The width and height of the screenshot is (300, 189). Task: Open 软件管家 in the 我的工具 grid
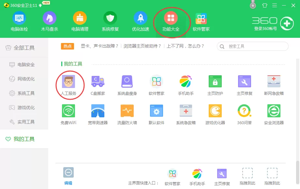[x=157, y=85]
